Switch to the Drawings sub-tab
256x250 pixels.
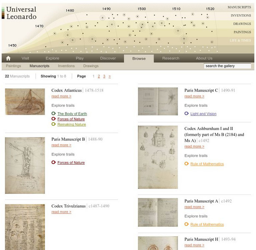91,66
